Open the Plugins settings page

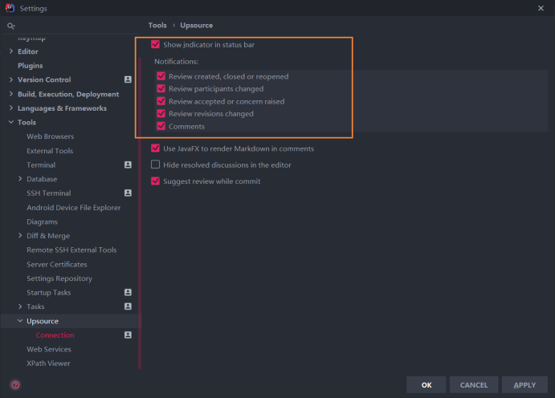(x=30, y=66)
